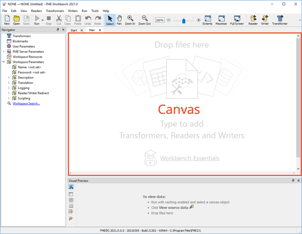Select Workspace Resources in Navigator

[27, 57]
